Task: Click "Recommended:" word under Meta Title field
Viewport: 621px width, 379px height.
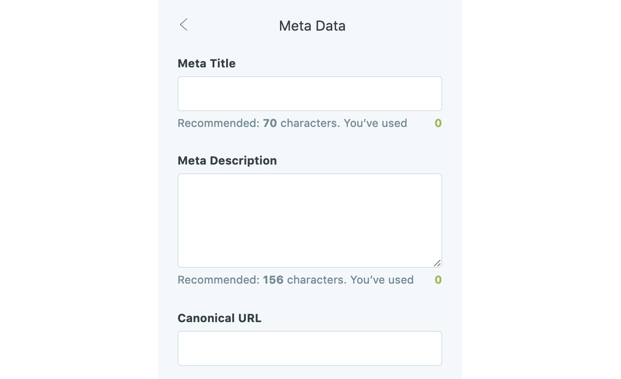Action: pos(218,123)
